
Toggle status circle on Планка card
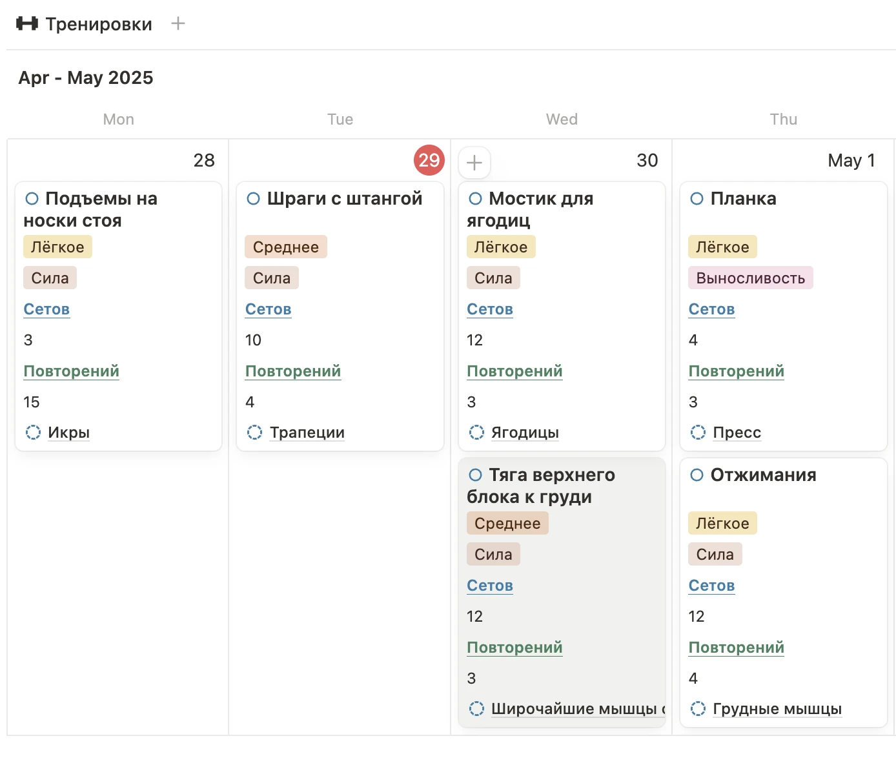(x=697, y=199)
